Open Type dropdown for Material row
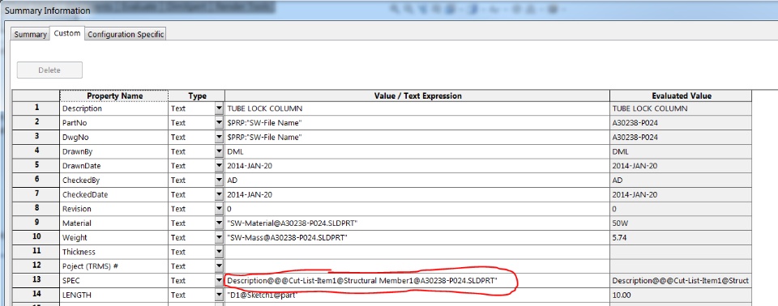This screenshot has height=306, width=778. 220,223
